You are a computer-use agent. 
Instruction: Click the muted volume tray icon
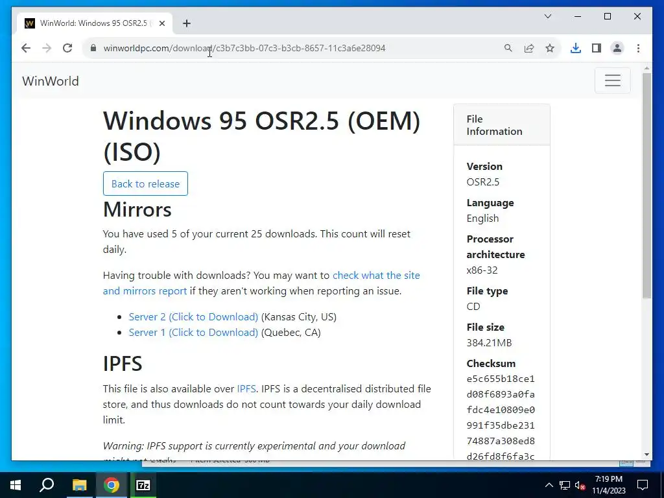(x=580, y=485)
